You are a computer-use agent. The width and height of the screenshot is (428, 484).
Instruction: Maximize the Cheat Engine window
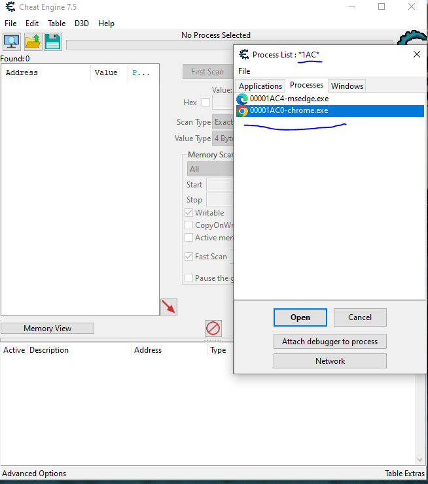tap(382, 7)
